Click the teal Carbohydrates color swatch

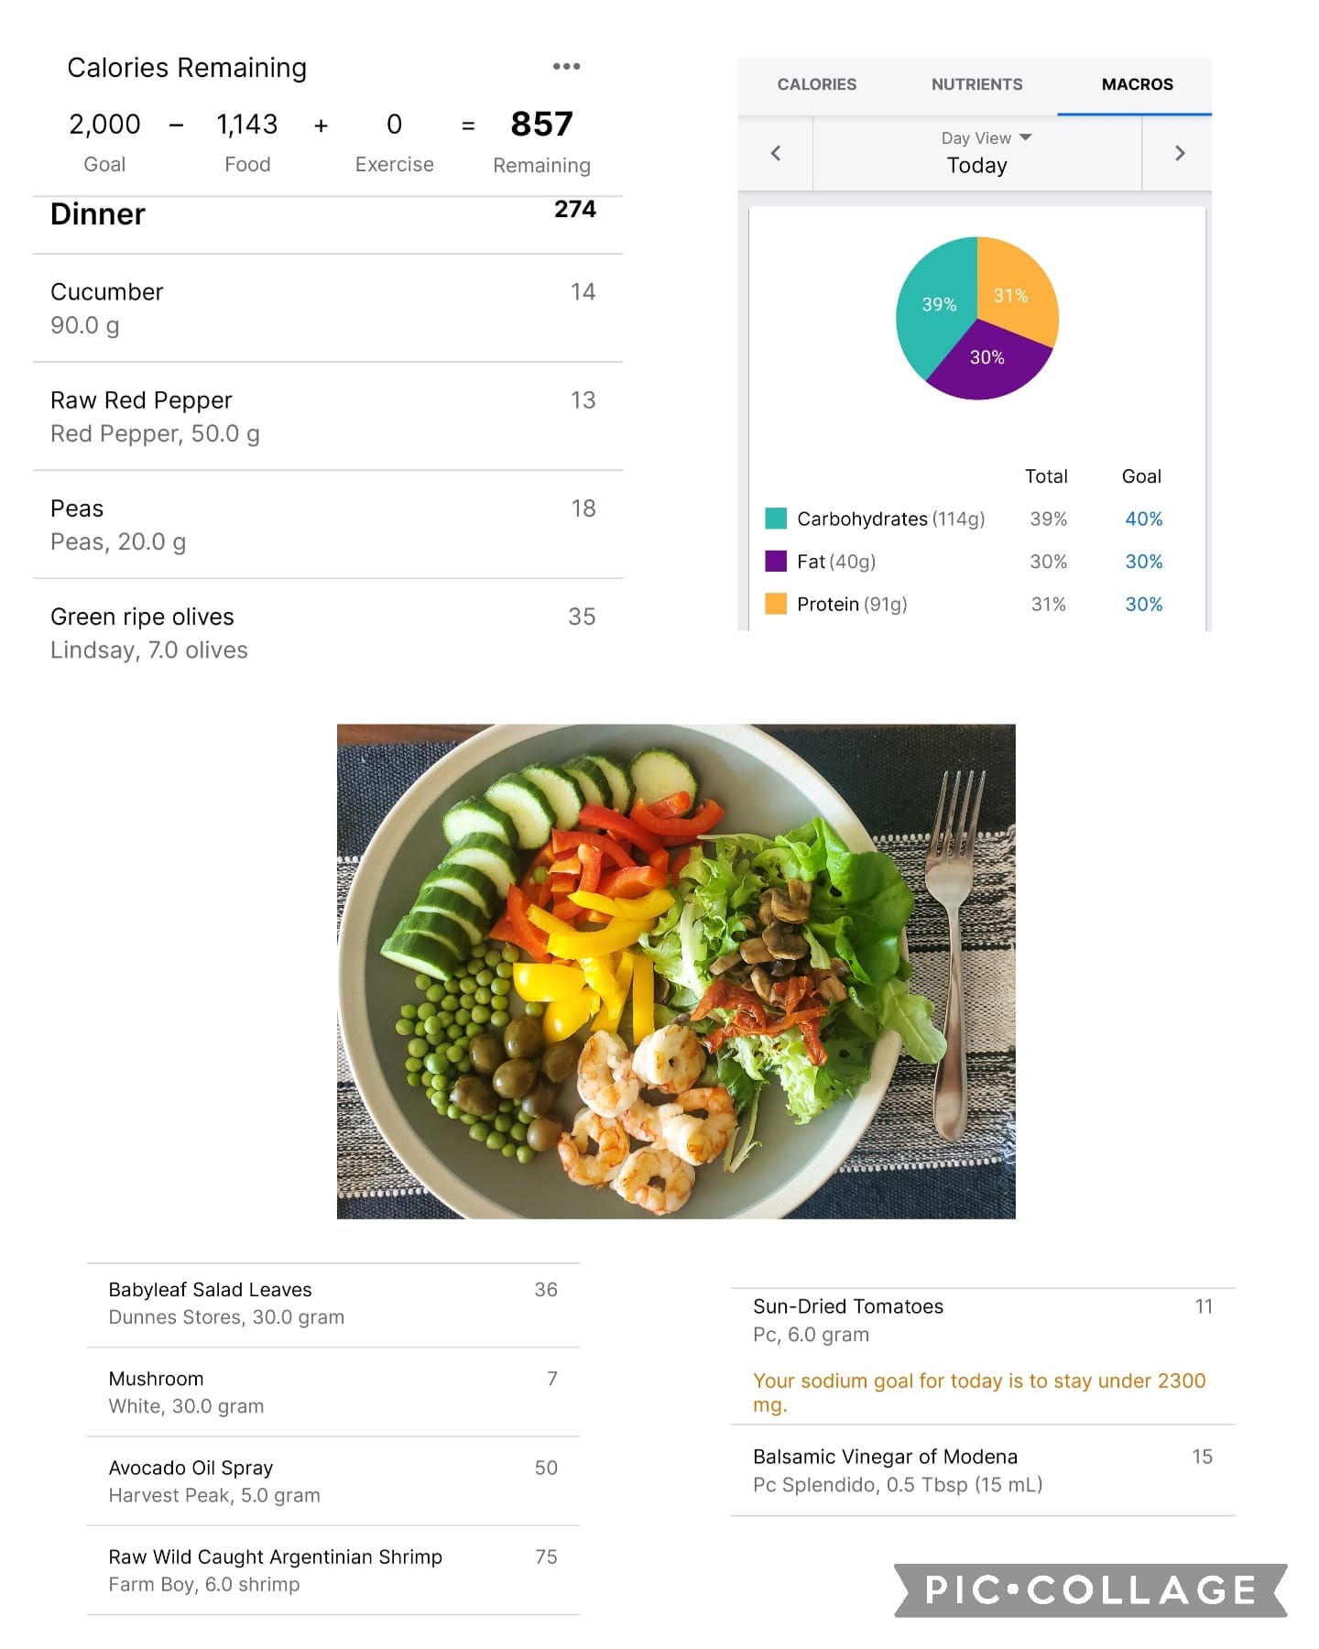pyautogui.click(x=776, y=519)
